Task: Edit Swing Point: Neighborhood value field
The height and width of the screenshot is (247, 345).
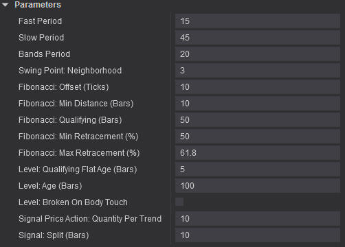Action: click(258, 71)
